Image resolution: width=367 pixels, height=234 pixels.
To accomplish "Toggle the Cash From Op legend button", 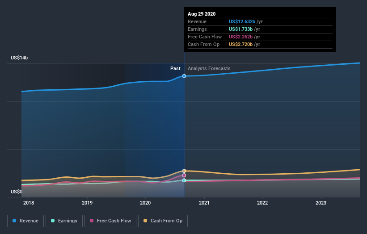I will coord(163,221).
